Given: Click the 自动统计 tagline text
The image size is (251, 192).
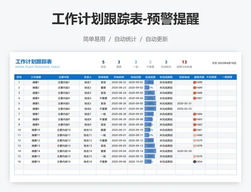Looking at the screenshot, I should tap(125, 39).
